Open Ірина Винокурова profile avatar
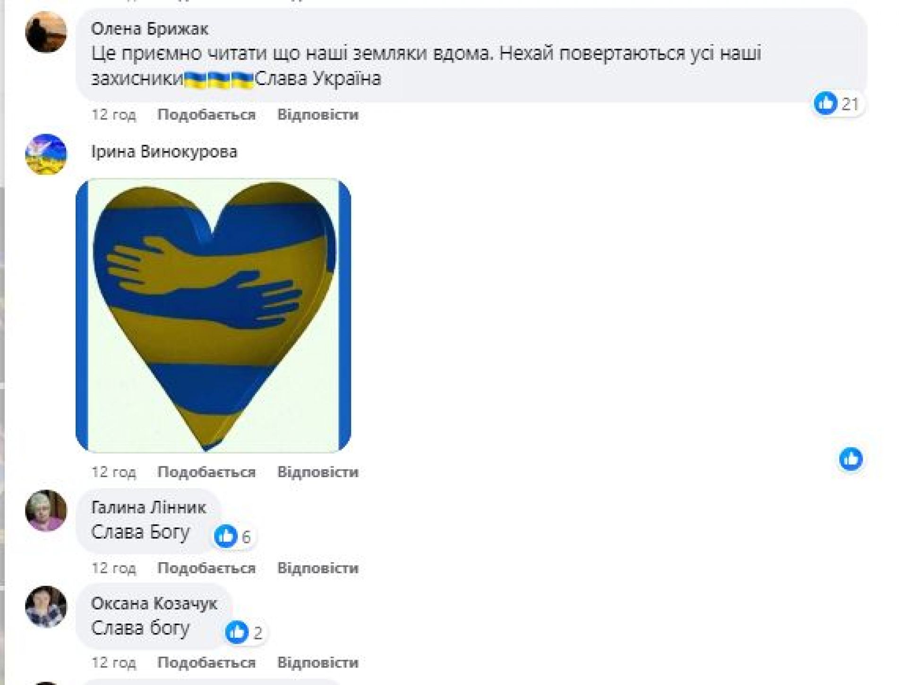 [x=46, y=154]
